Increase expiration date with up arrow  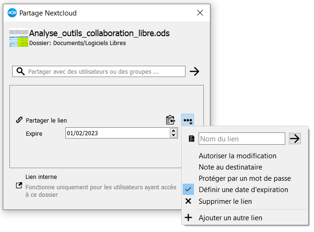(x=173, y=131)
